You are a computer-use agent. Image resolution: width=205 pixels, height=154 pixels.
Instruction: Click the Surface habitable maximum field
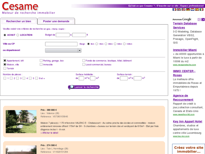click(x=92, y=78)
